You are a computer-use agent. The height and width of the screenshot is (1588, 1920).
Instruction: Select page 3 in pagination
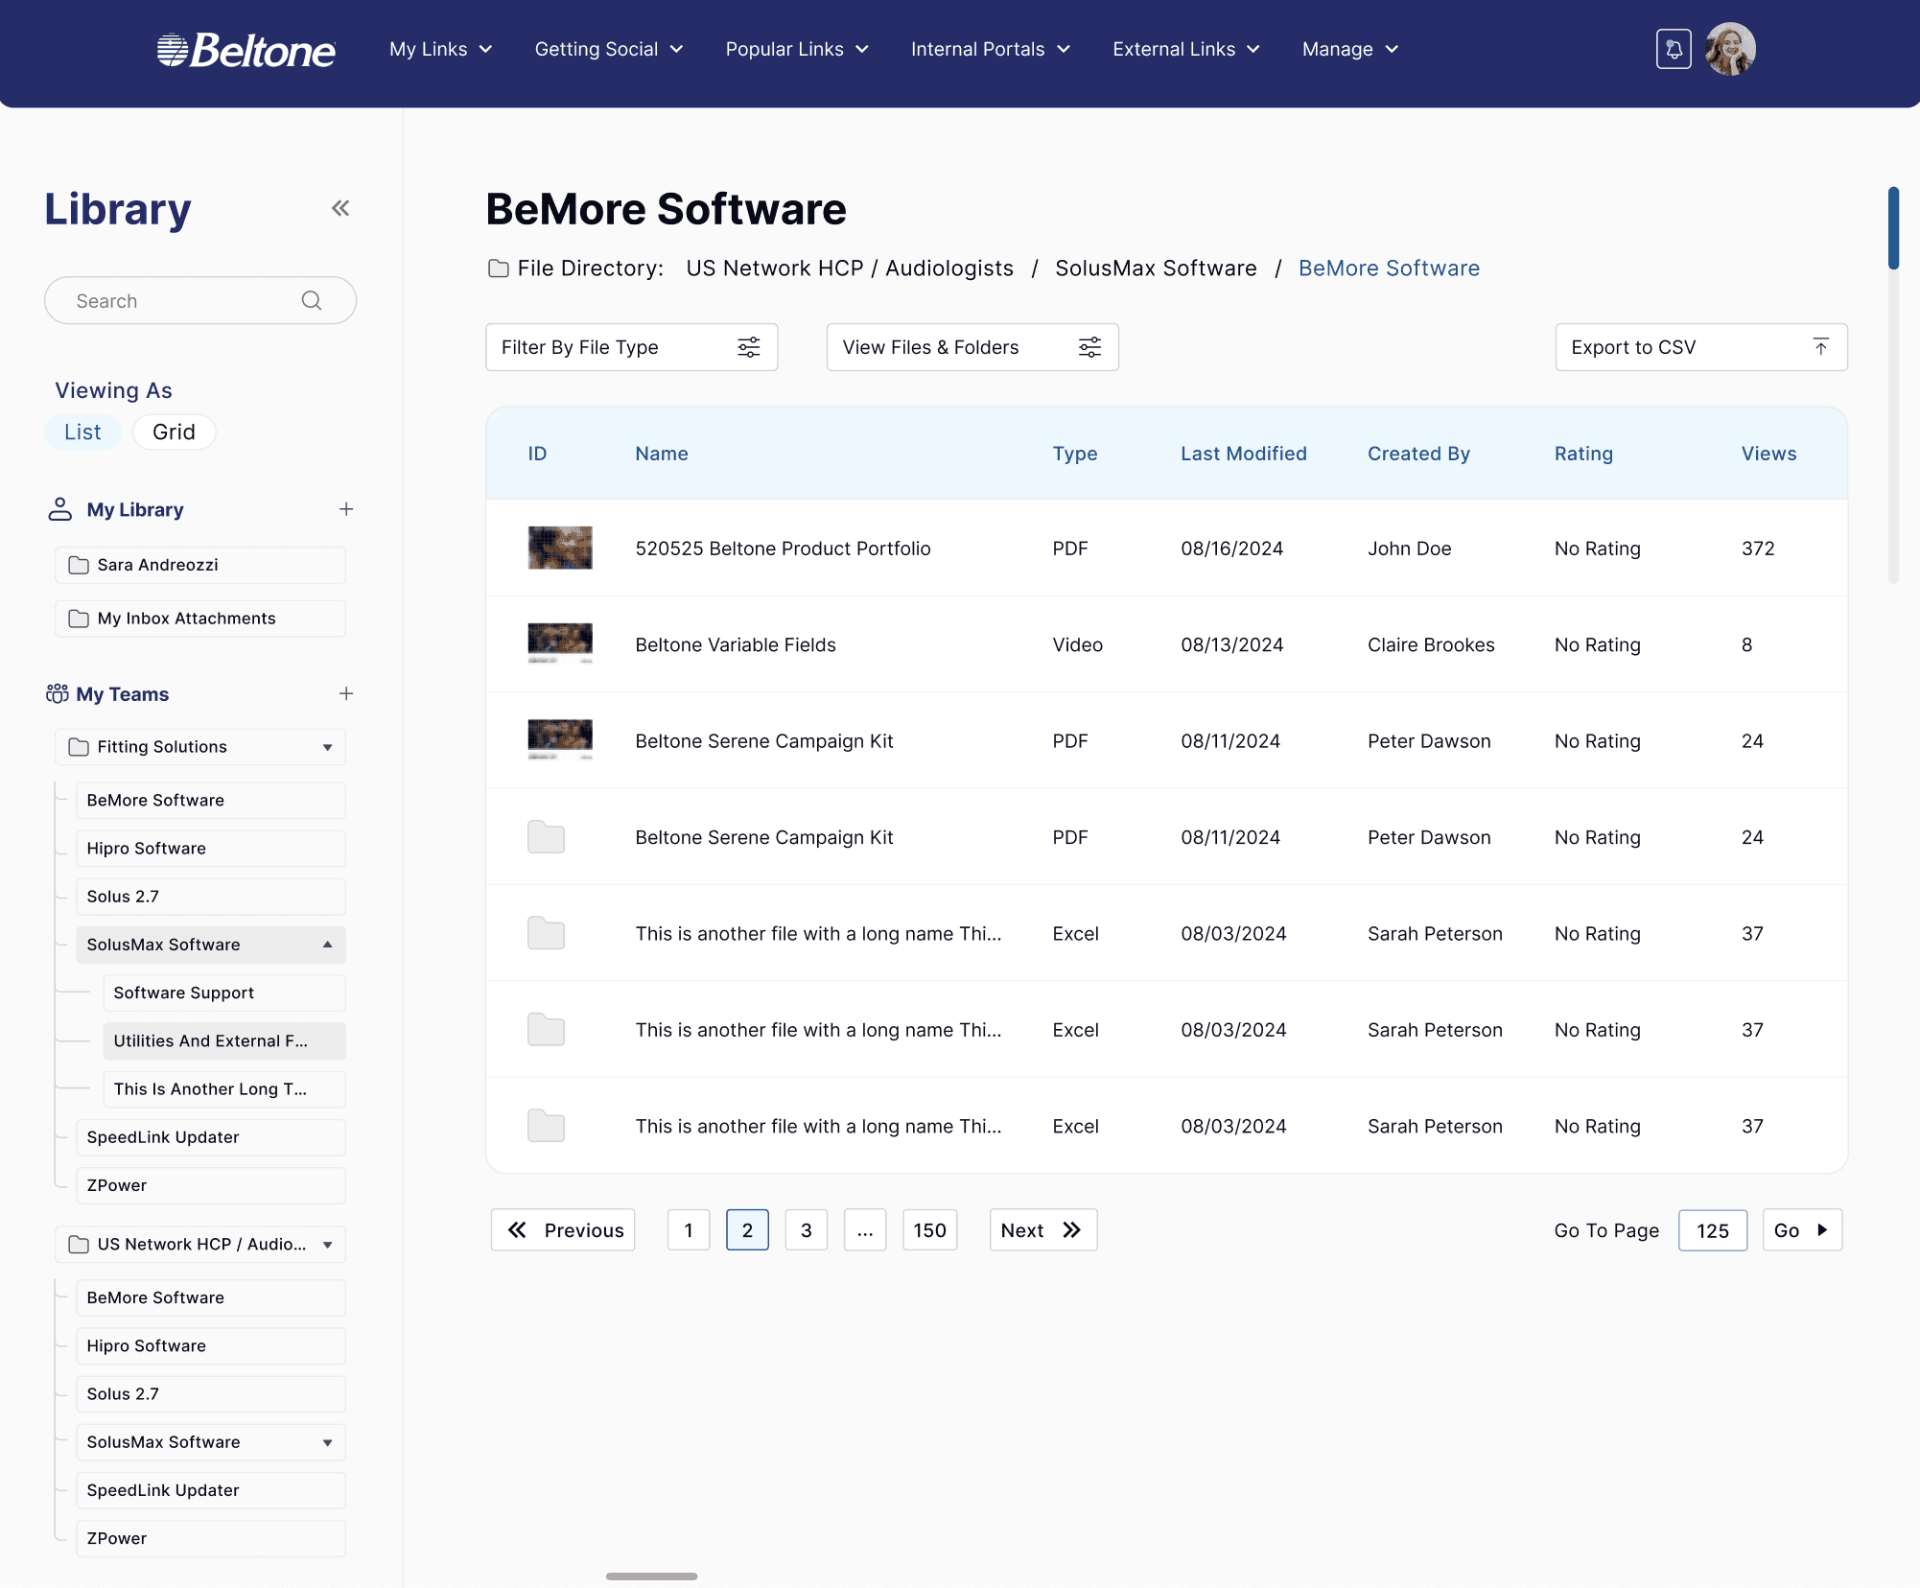click(x=807, y=1230)
